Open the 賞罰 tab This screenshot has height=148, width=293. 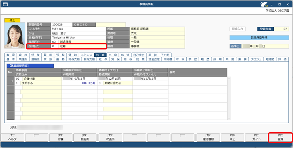(x=48, y=55)
